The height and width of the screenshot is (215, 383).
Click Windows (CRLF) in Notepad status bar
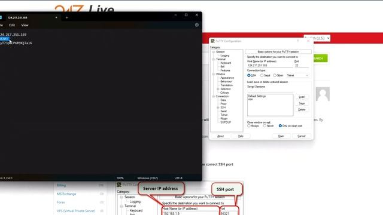148,178
